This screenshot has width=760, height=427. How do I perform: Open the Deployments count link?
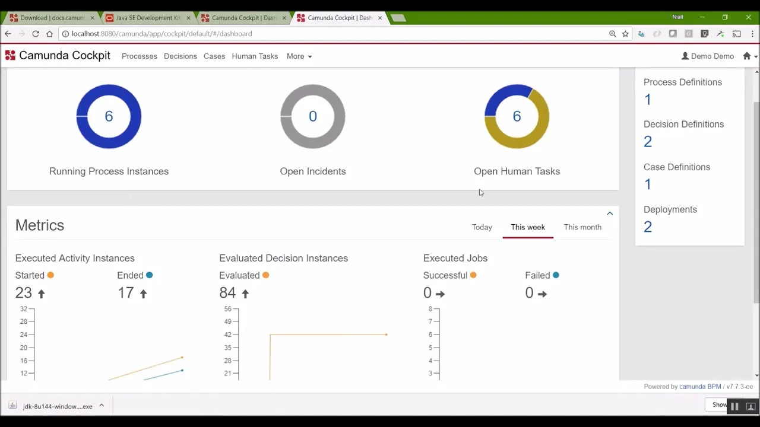coord(648,227)
